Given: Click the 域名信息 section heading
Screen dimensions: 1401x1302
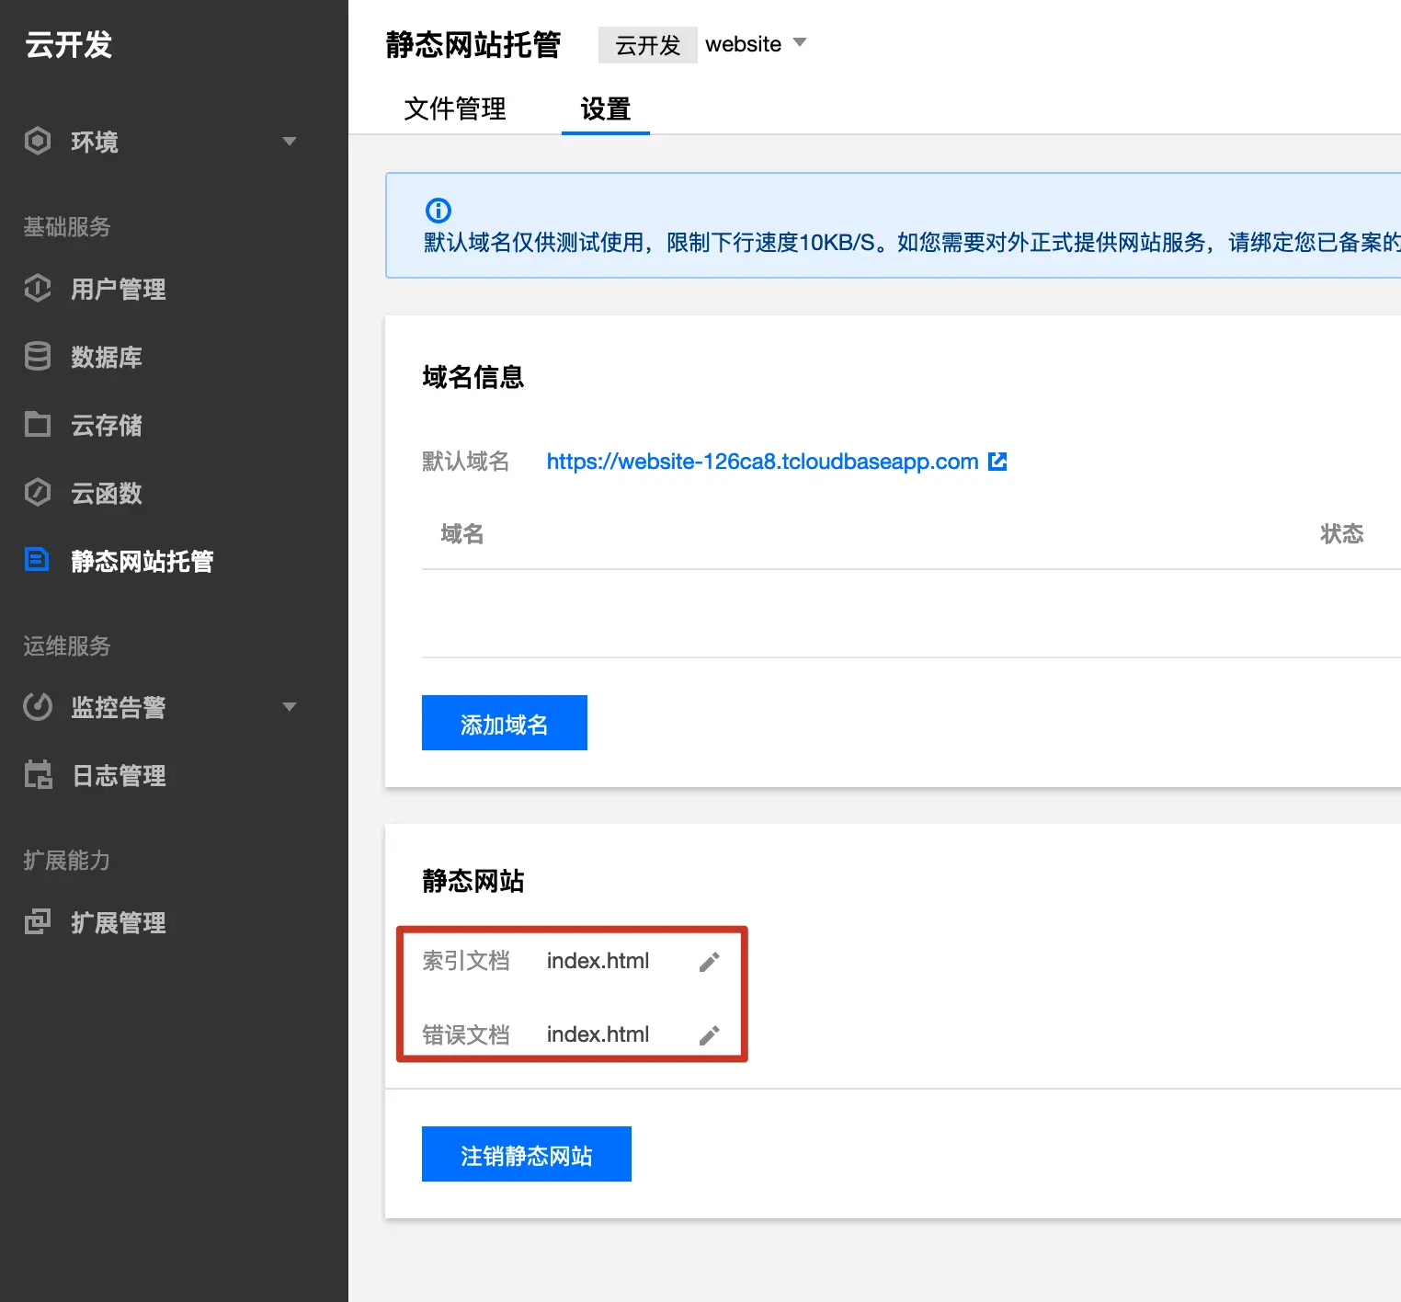Looking at the screenshot, I should click(x=473, y=377).
